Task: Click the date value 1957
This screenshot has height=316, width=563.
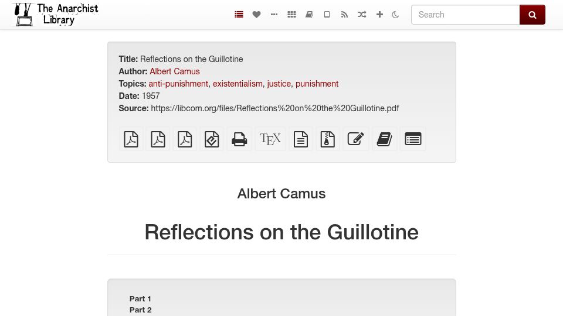Action: pyautogui.click(x=151, y=96)
